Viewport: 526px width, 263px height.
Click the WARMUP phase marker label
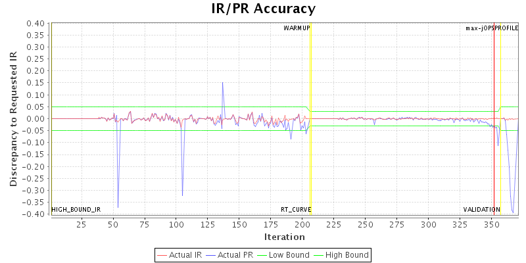[297, 28]
